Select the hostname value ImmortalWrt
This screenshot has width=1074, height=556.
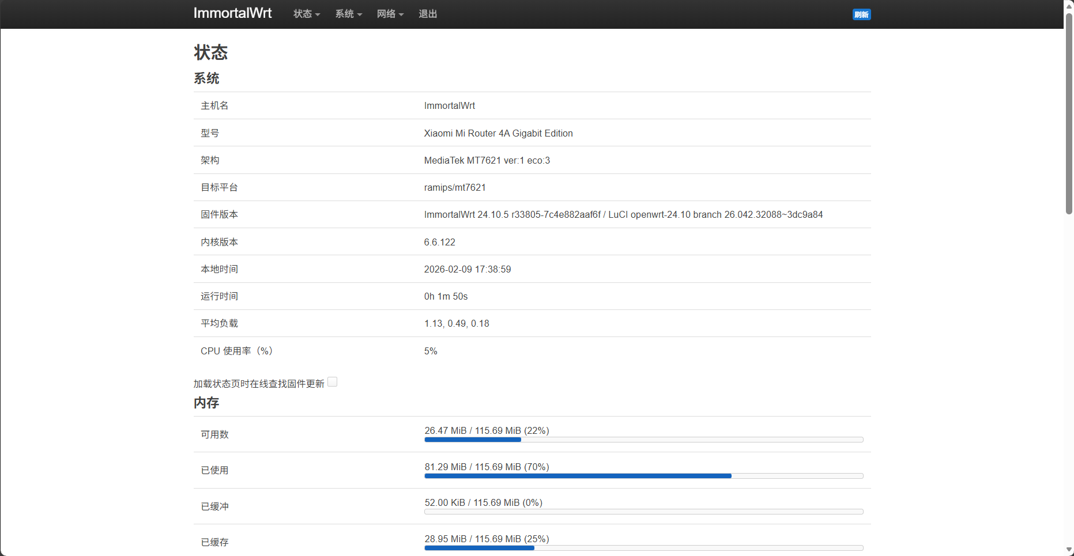[449, 105]
